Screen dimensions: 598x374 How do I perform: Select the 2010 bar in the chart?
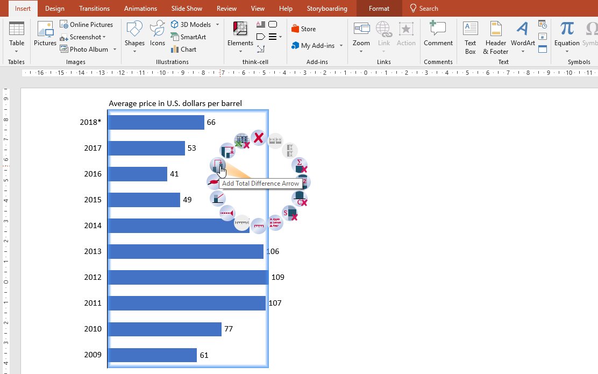click(x=165, y=329)
